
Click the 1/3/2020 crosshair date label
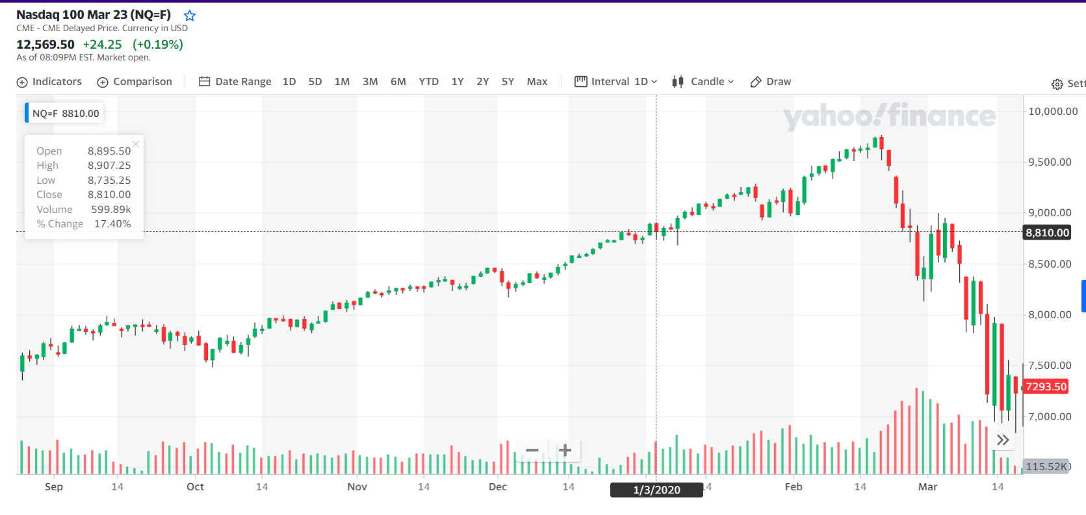656,490
